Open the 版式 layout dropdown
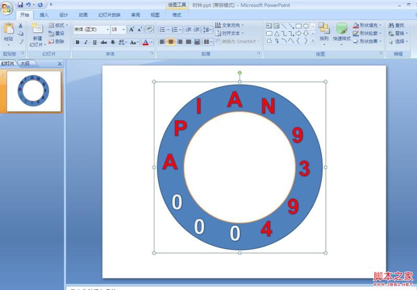 coord(58,25)
